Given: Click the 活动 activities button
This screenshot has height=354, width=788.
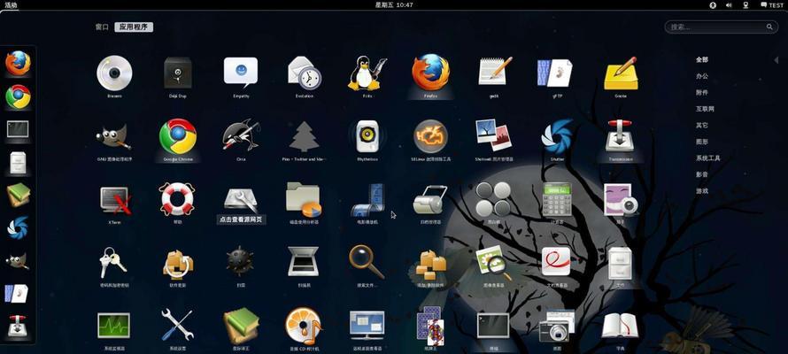Looking at the screenshot, I should [x=11, y=5].
